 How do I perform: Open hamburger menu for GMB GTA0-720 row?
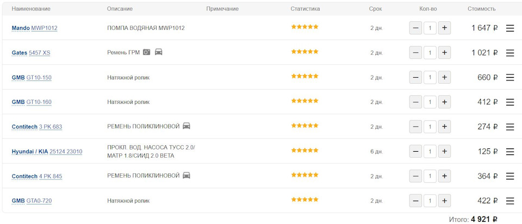pos(510,201)
